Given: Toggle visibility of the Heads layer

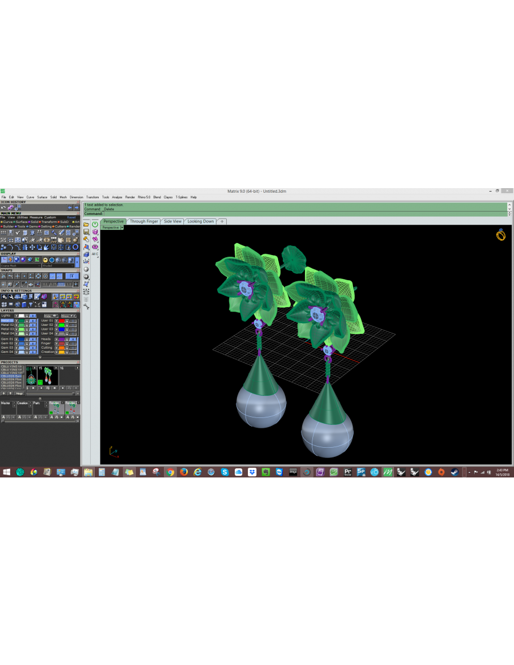Looking at the screenshot, I should [73, 339].
